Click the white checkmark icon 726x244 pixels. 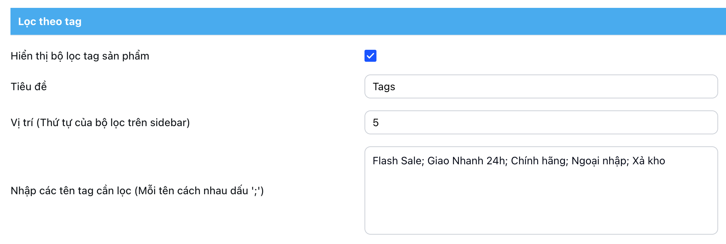click(x=370, y=56)
